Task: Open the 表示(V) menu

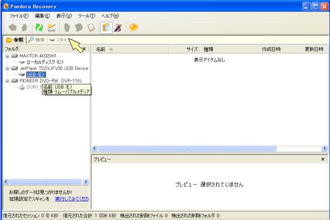Action: pyautogui.click(x=64, y=16)
